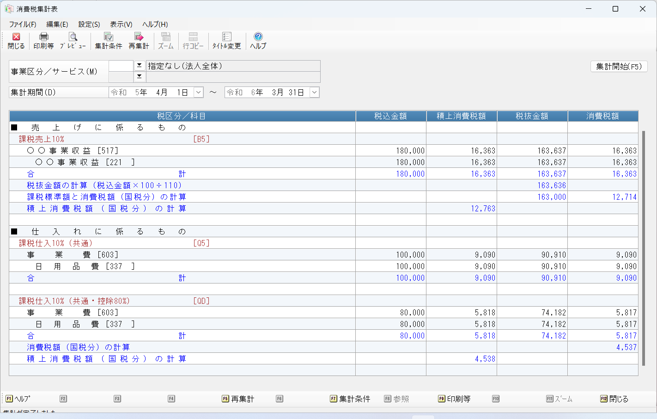Open the lower サービス dropdown arrow
Viewport: 657px width, 419px height.
point(139,76)
